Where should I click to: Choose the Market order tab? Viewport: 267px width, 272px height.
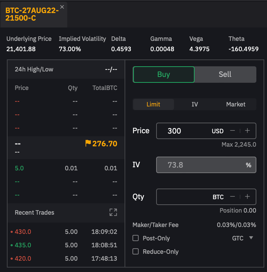pos(235,104)
